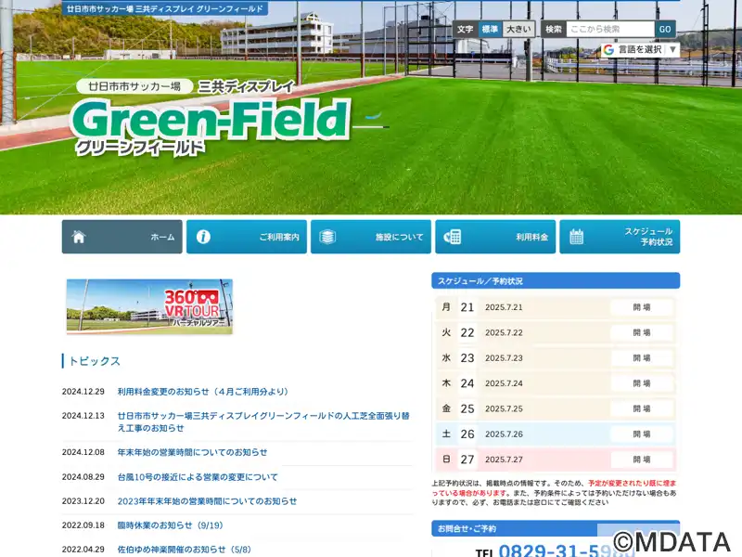Open the 人工芝全面張り替え工事 notice link
Image resolution: width=742 pixels, height=557 pixels.
(x=263, y=421)
